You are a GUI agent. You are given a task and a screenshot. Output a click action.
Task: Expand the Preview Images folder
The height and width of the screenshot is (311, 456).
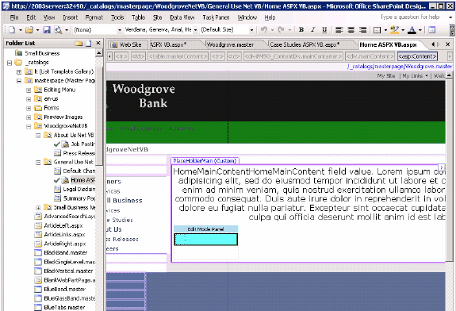click(x=29, y=117)
